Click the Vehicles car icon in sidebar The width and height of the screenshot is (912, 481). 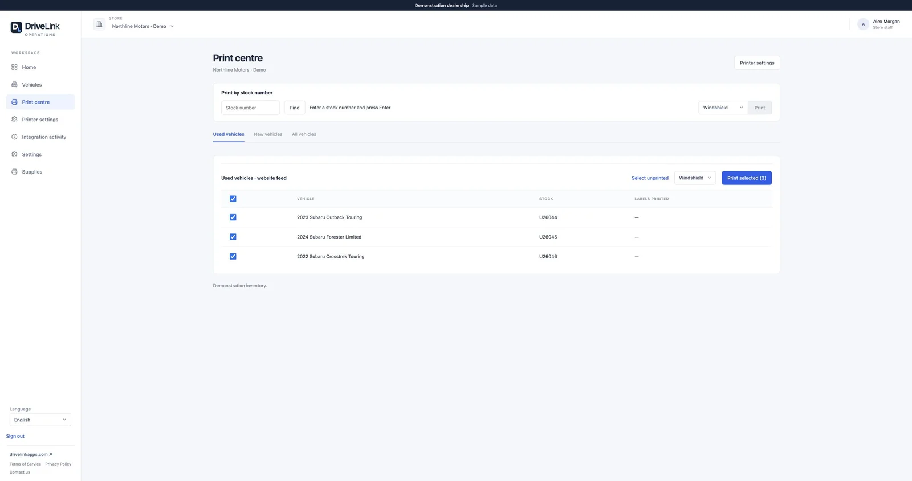(x=14, y=84)
